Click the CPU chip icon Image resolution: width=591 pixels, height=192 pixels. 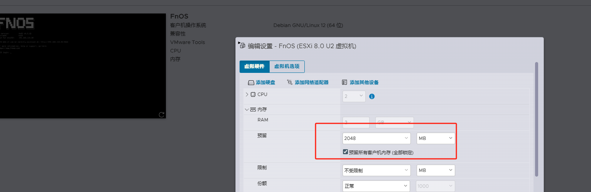coord(253,94)
